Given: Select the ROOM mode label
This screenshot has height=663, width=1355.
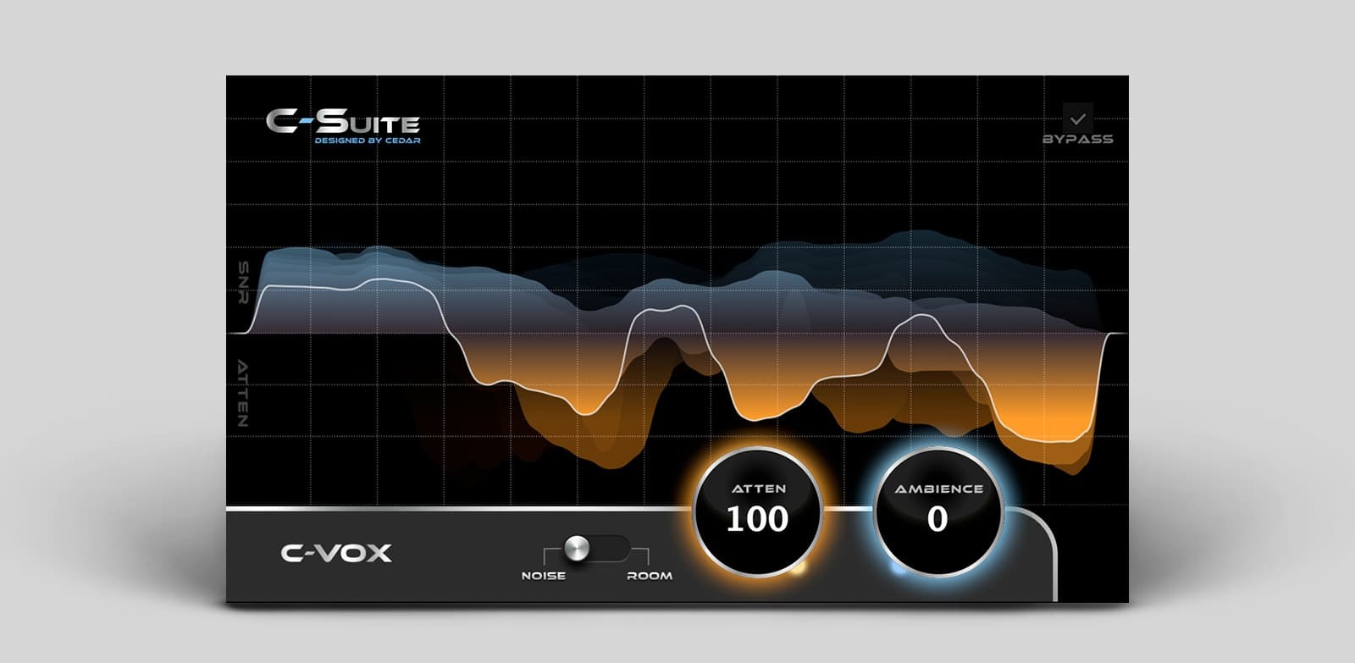Looking at the screenshot, I should (650, 576).
